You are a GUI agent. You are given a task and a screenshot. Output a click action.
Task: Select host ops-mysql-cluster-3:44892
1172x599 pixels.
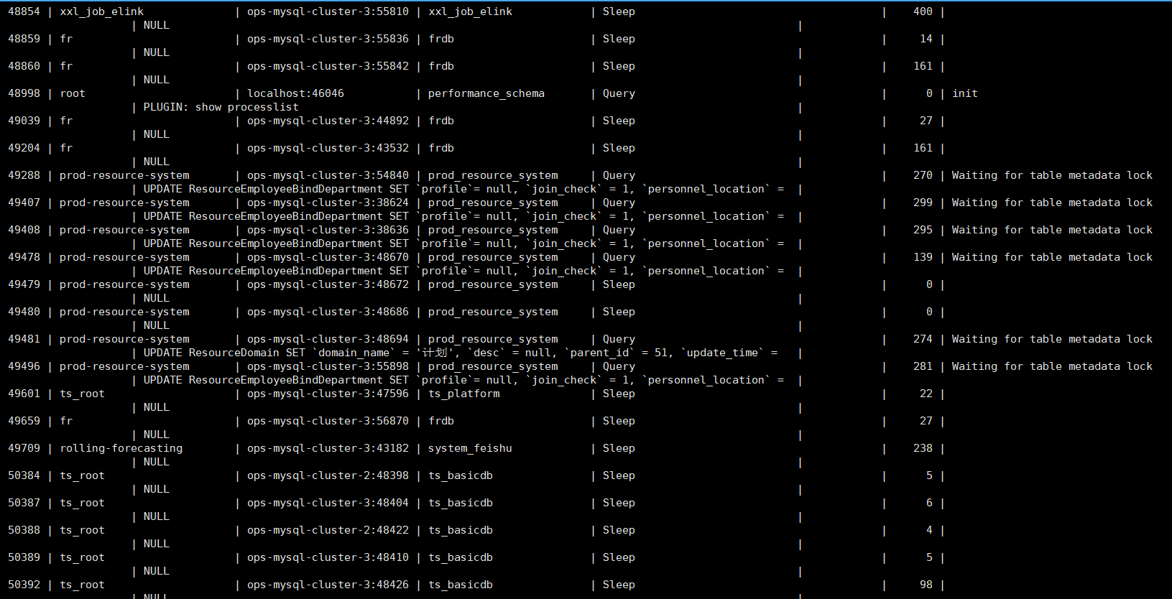click(x=328, y=121)
